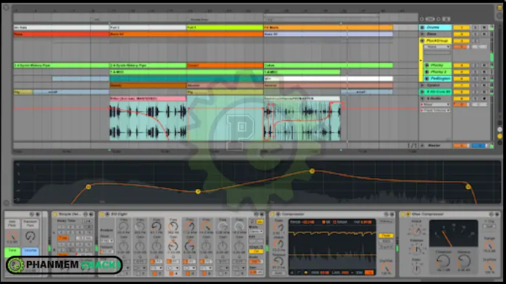Enable the Glue Compressor Soft clip button

point(489,227)
